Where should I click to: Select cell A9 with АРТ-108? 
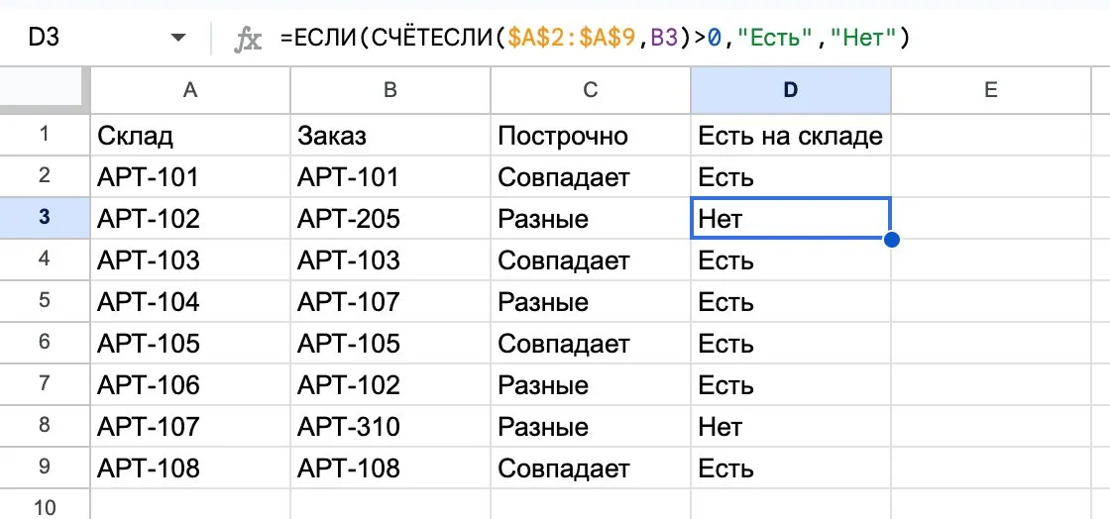pyautogui.click(x=189, y=468)
